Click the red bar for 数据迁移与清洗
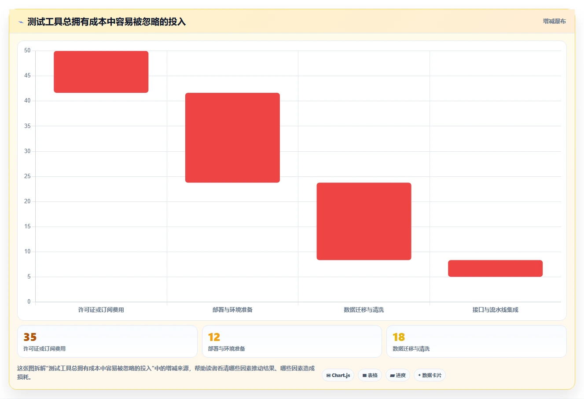 (x=364, y=221)
